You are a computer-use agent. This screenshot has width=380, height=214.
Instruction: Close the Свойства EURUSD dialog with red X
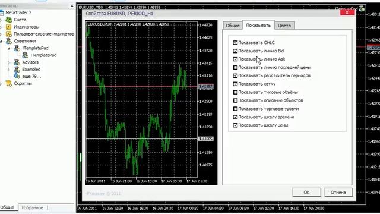click(347, 12)
